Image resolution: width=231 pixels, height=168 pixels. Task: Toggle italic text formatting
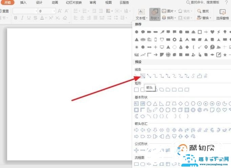[x=22, y=18]
